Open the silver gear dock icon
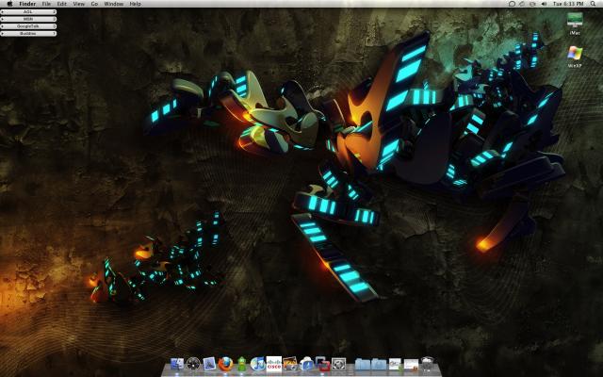The width and height of the screenshot is (603, 377). click(x=338, y=364)
